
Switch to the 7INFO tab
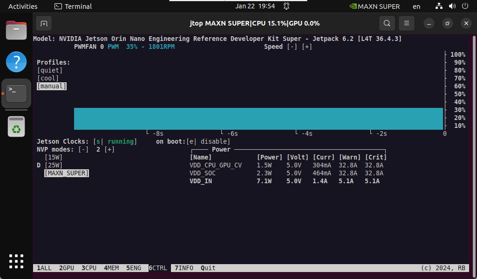pyautogui.click(x=184, y=268)
